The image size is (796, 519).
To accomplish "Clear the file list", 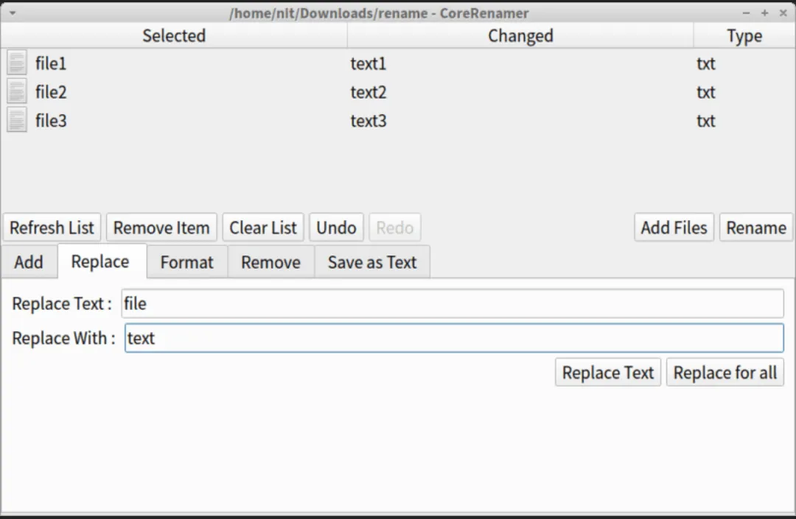I will tap(262, 227).
